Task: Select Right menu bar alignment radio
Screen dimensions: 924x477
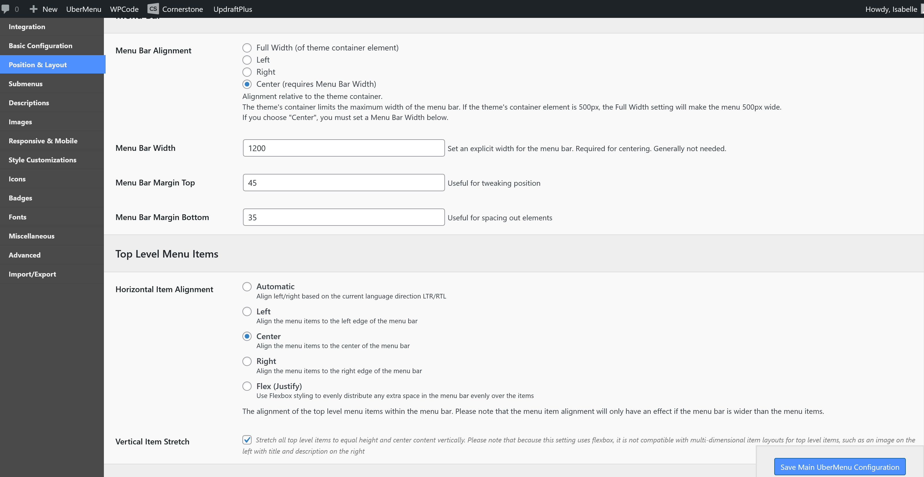Action: [x=247, y=72]
